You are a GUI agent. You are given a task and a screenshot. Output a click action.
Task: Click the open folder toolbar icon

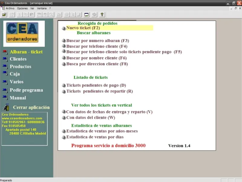4,15
